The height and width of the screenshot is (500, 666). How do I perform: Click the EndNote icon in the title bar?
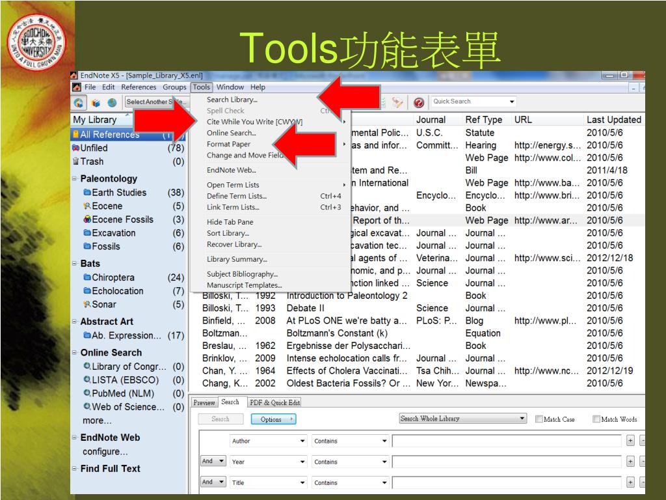point(74,76)
